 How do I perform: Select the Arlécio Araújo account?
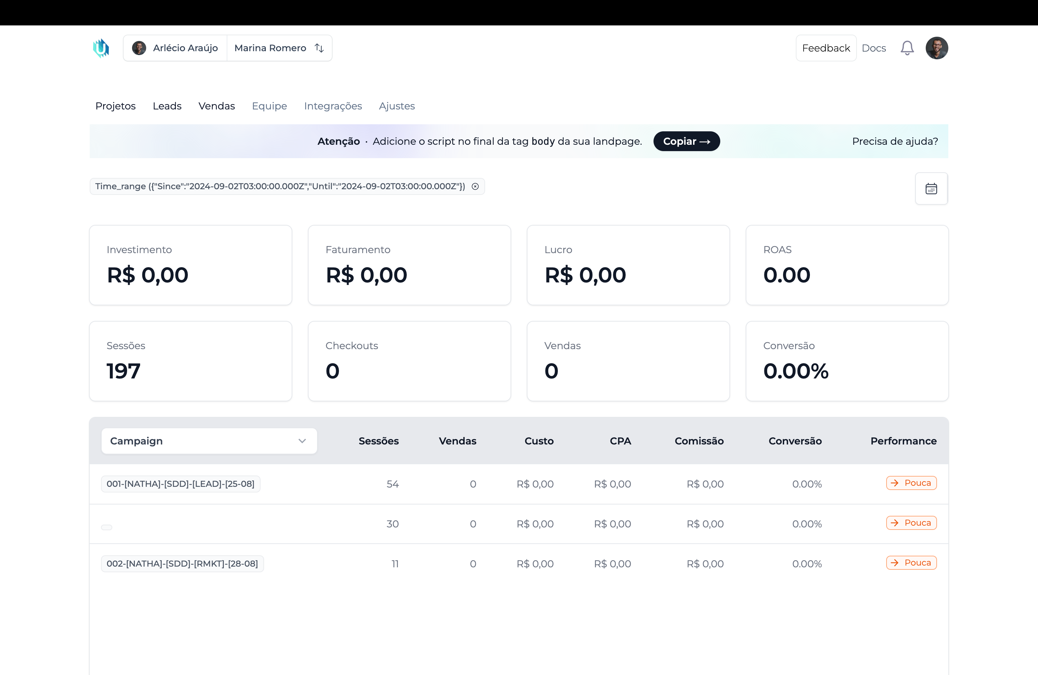point(175,48)
